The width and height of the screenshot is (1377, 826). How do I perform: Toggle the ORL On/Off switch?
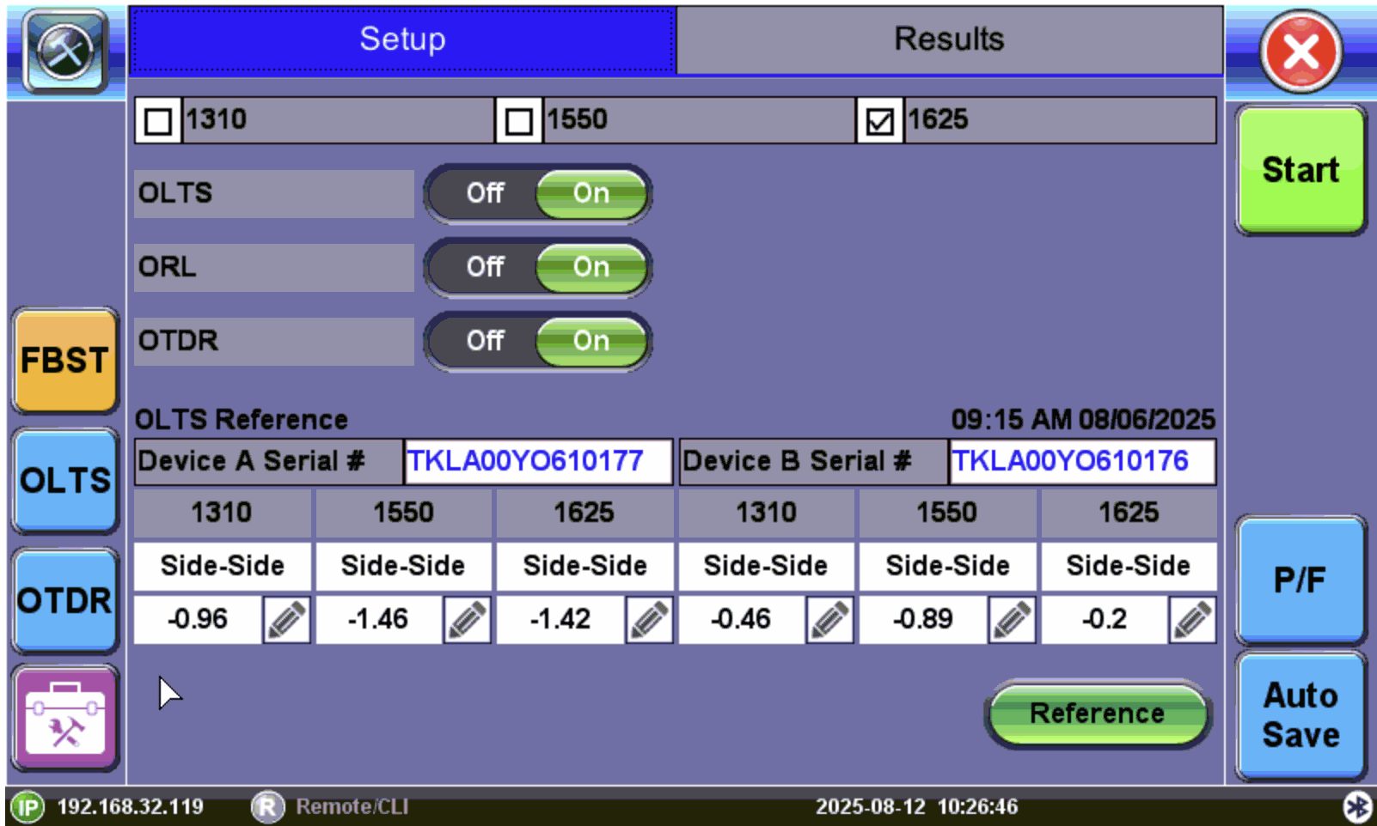tap(538, 267)
